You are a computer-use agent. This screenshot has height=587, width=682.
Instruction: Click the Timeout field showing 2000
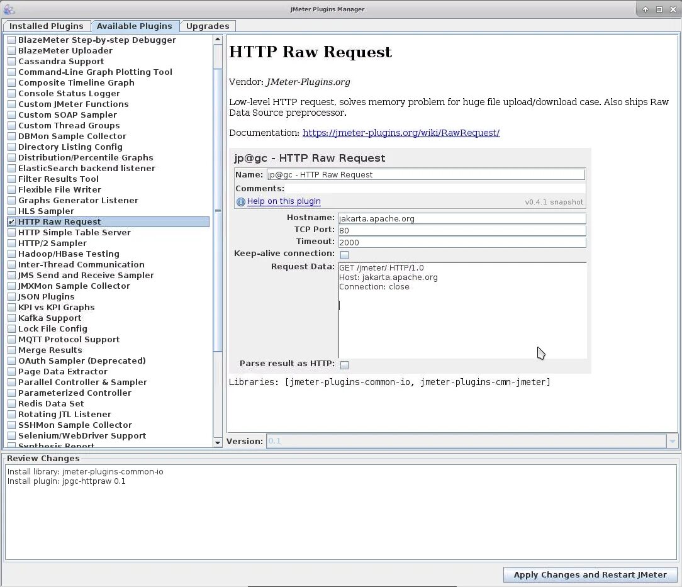pyautogui.click(x=462, y=242)
